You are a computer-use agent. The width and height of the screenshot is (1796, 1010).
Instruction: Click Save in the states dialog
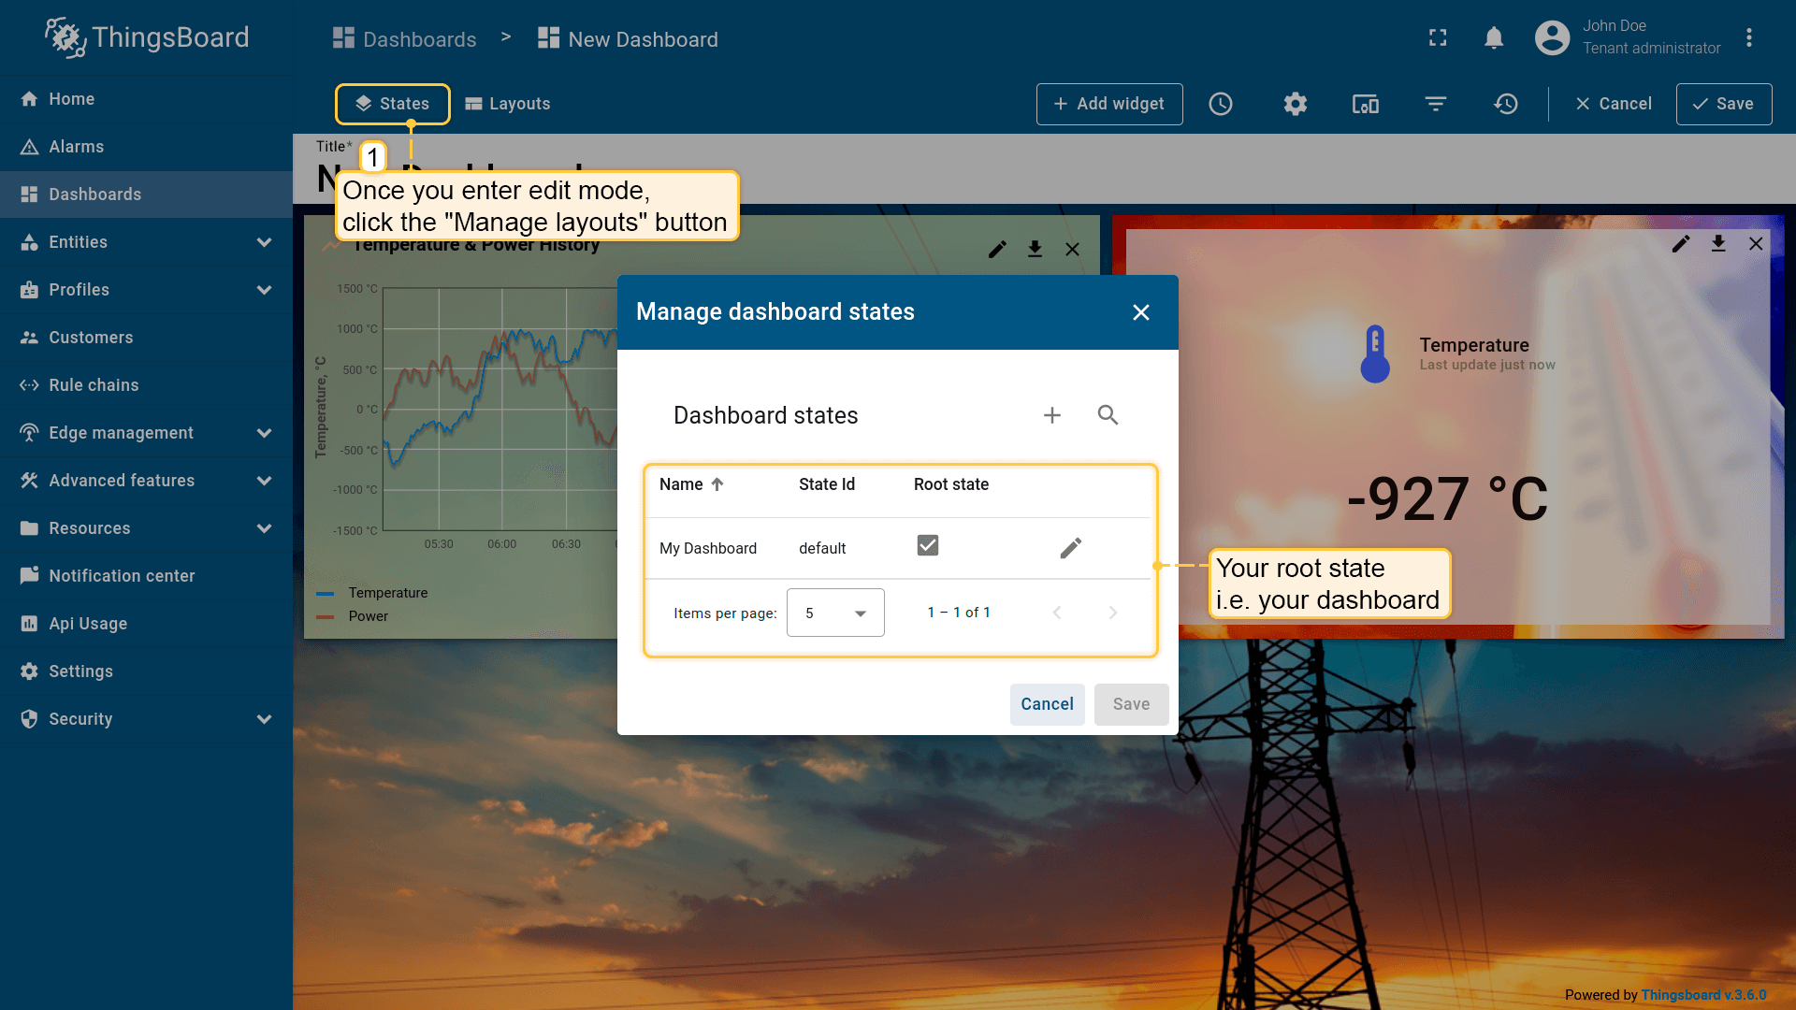(1132, 704)
